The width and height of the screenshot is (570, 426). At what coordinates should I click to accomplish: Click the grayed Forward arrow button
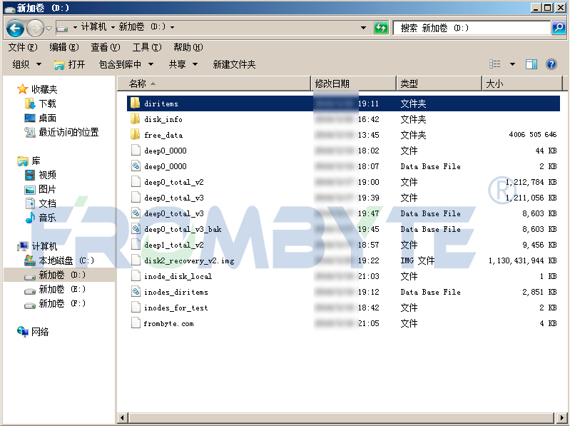pyautogui.click(x=35, y=28)
